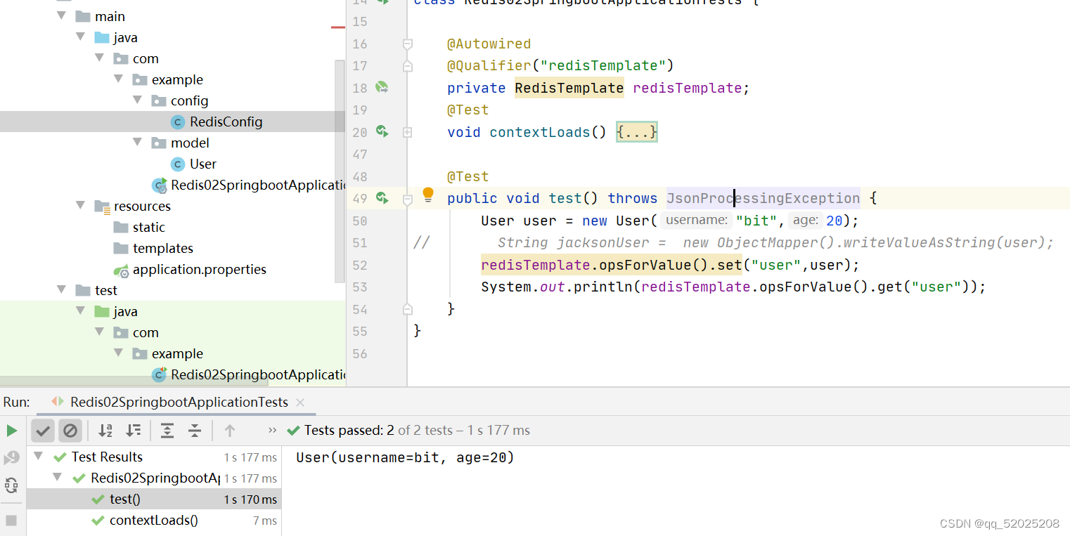Screen dimensions: 1070x536
Task: Select contextLoads() in test results
Action: pos(153,521)
